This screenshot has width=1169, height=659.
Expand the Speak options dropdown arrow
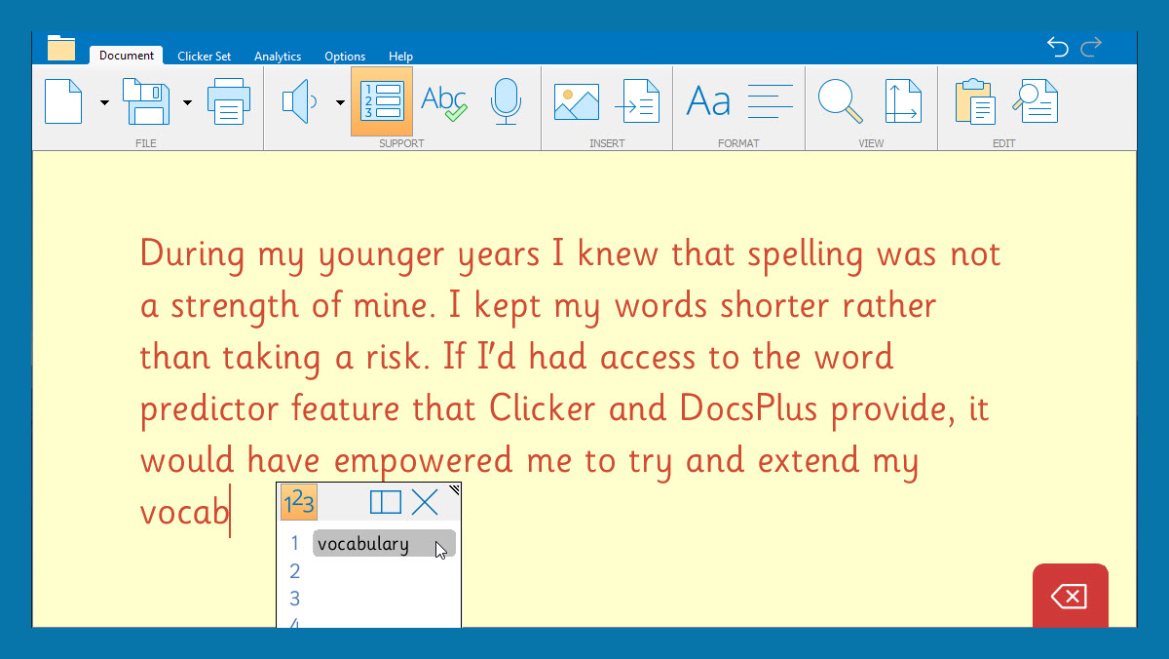pyautogui.click(x=340, y=102)
